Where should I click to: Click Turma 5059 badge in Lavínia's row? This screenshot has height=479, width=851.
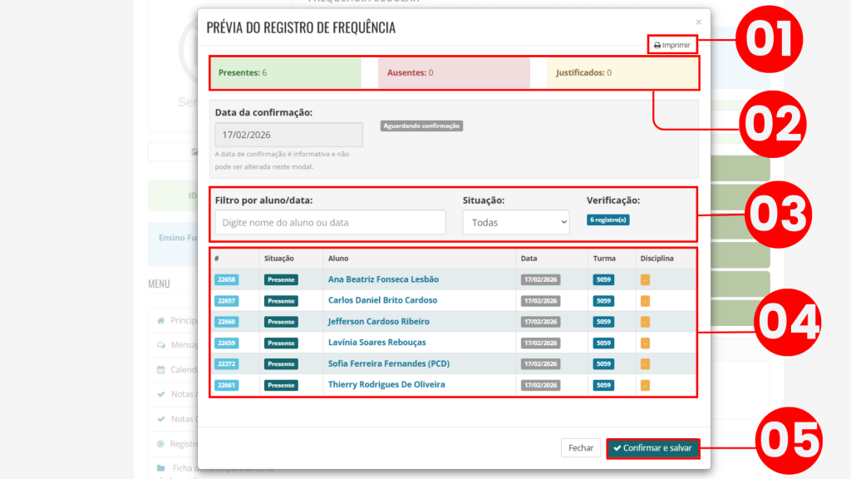pos(604,343)
